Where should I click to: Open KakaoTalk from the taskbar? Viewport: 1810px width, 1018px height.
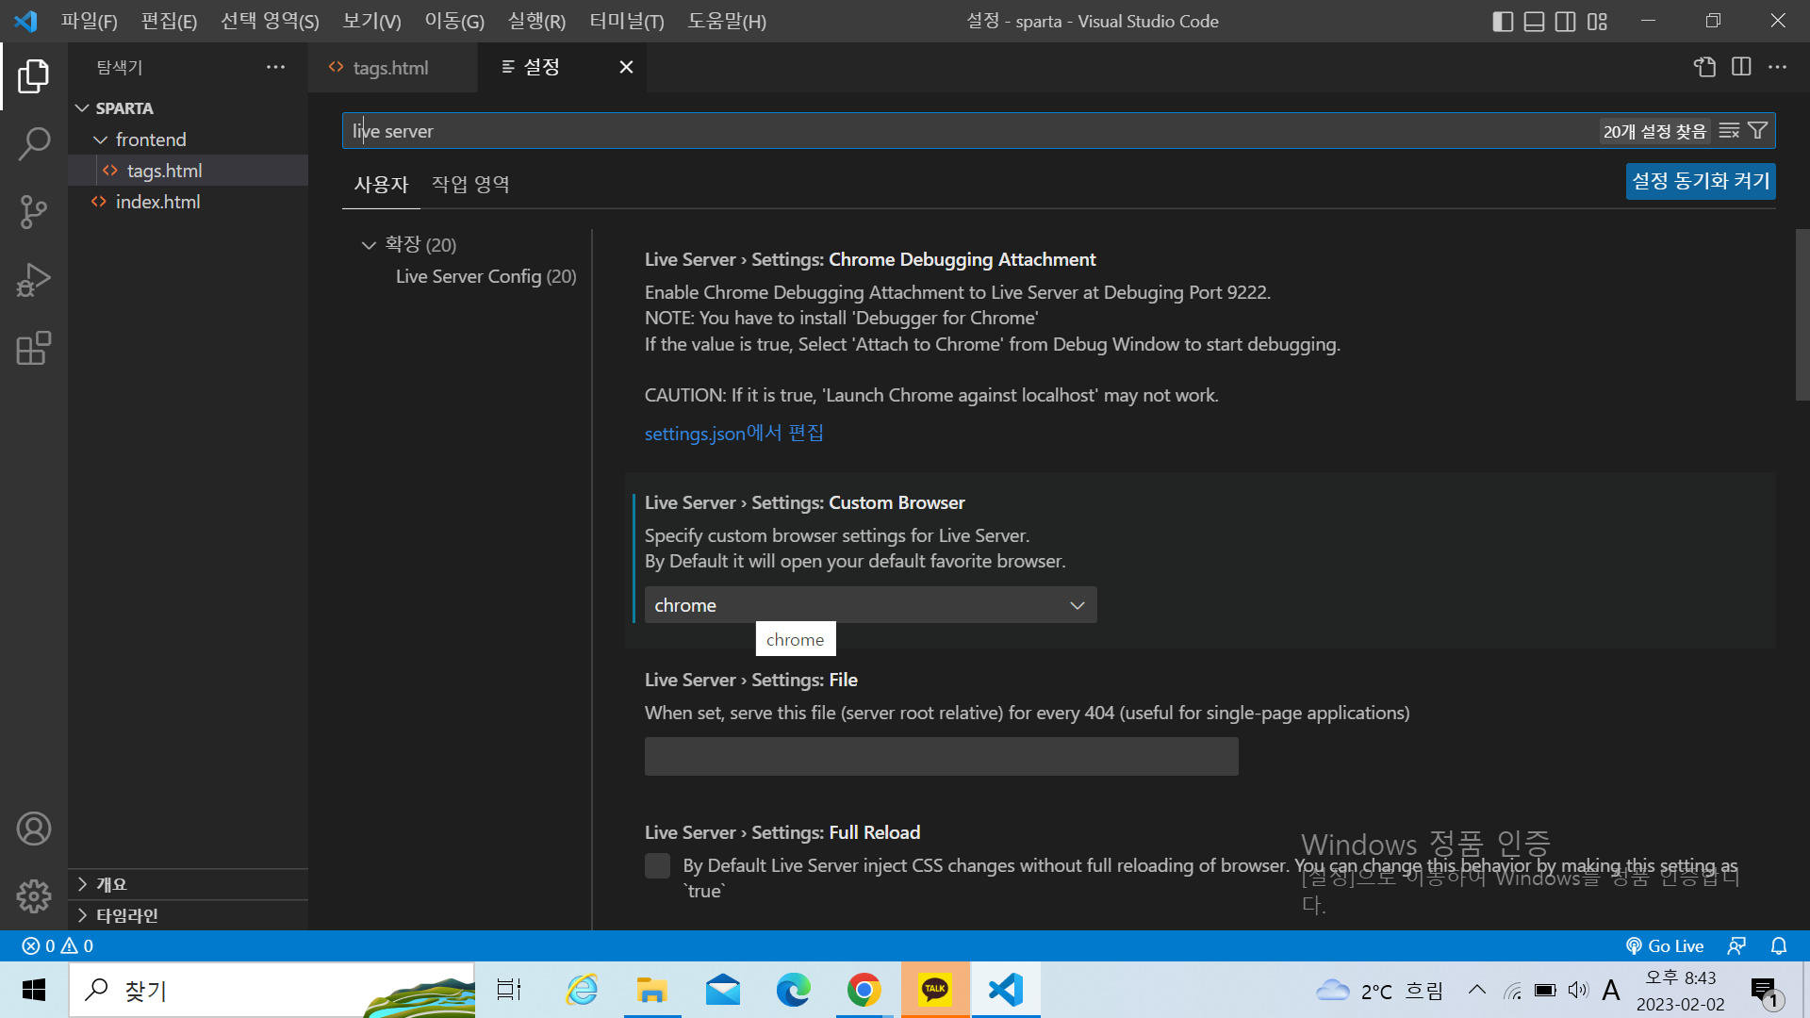click(x=934, y=990)
